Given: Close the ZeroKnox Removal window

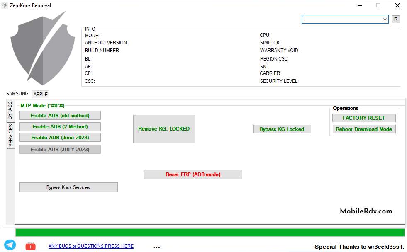Looking at the screenshot, I should (397, 5).
